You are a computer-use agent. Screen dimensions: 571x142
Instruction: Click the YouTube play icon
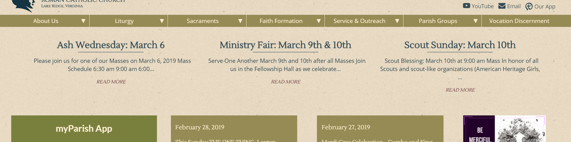(466, 6)
